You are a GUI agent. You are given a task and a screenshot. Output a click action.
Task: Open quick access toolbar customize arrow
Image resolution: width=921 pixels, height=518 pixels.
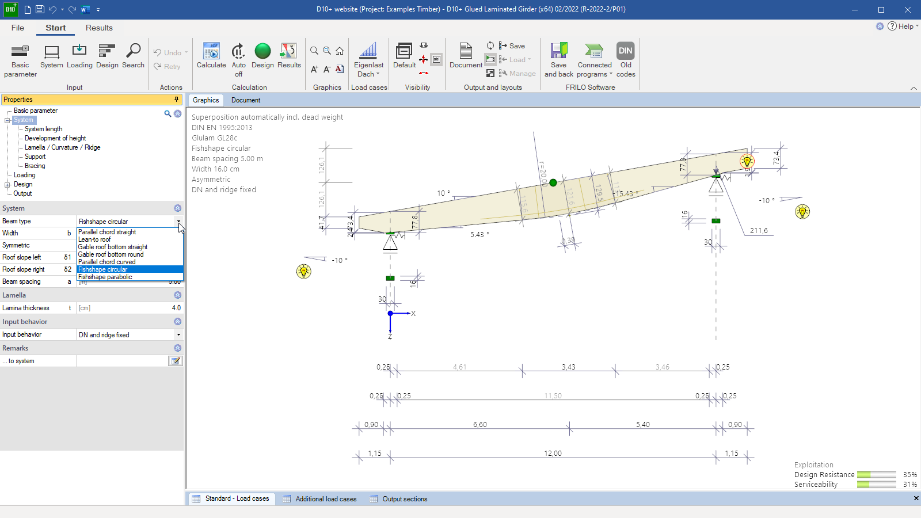pyautogui.click(x=98, y=9)
